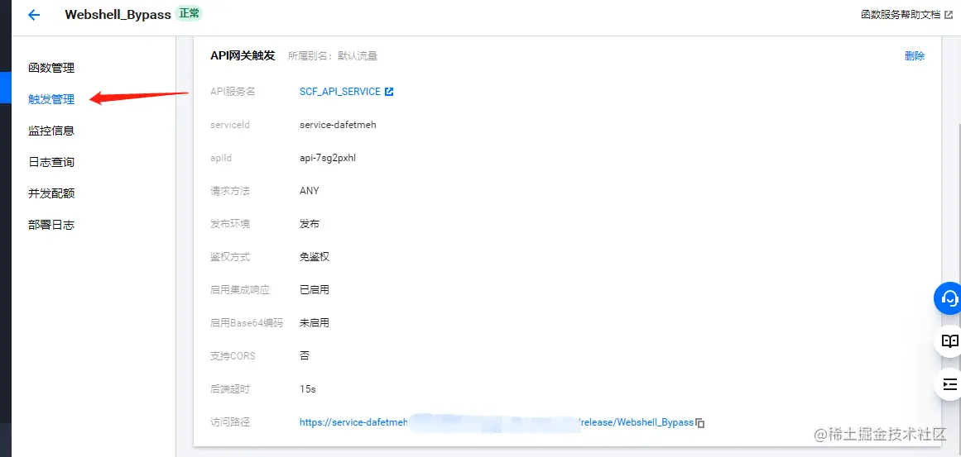Open 并发配额 sidebar item
This screenshot has height=457, width=961.
pyautogui.click(x=51, y=193)
